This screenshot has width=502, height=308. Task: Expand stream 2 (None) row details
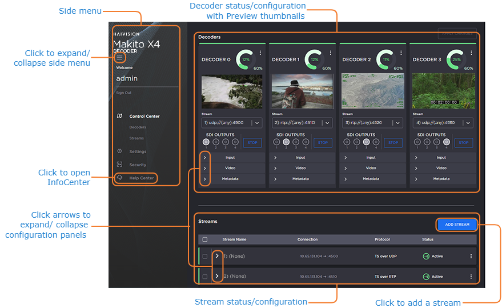point(217,276)
